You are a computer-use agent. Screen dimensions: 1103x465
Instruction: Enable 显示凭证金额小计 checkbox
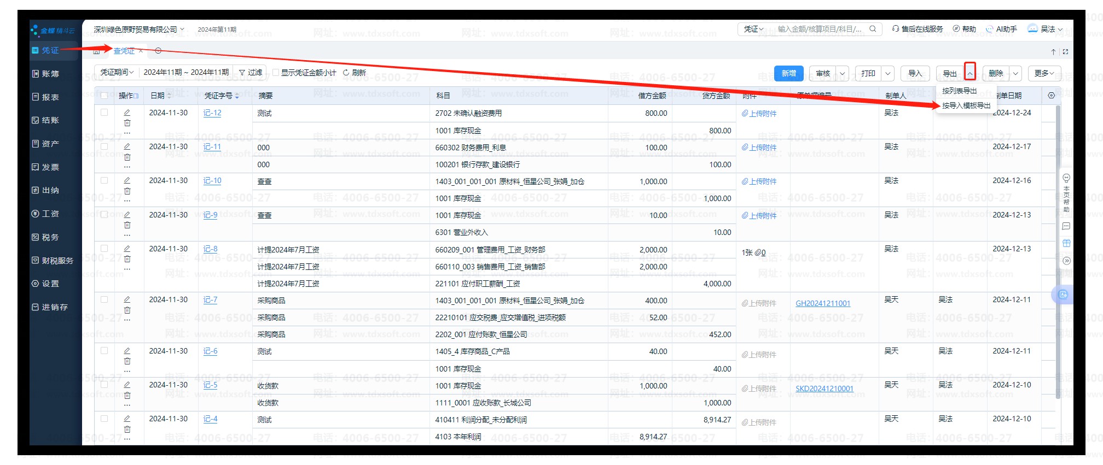pyautogui.click(x=276, y=73)
